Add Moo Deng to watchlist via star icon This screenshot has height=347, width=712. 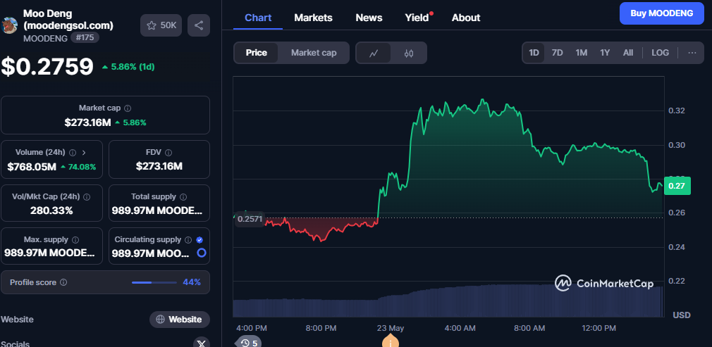click(x=161, y=25)
